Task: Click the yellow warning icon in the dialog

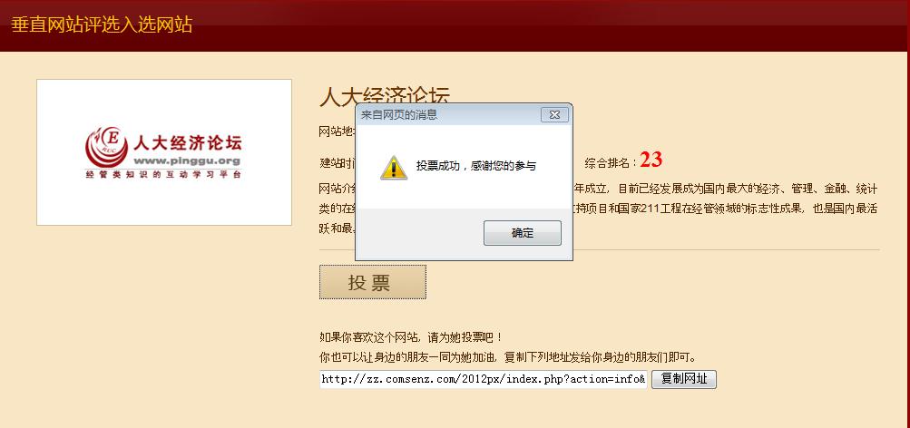Action: click(394, 167)
